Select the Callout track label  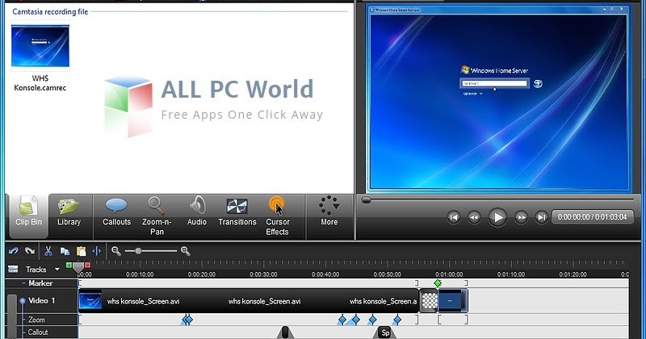point(38,332)
